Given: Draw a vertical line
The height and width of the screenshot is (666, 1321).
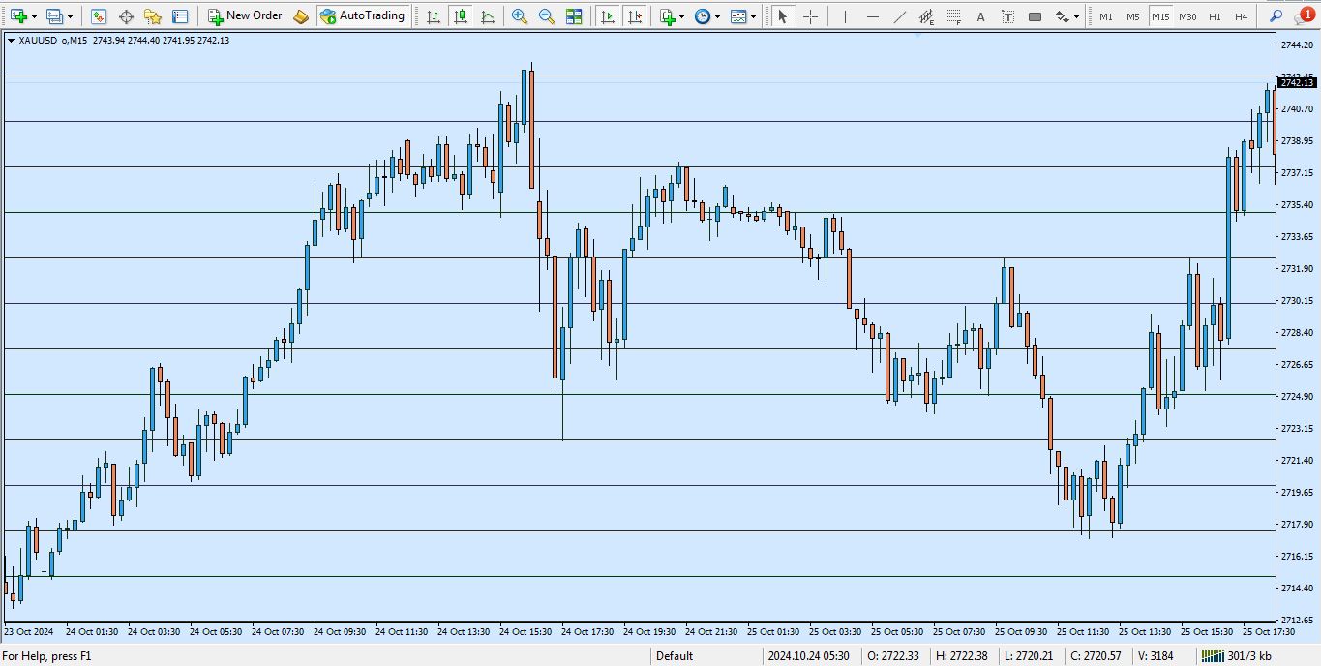Looking at the screenshot, I should point(845,16).
